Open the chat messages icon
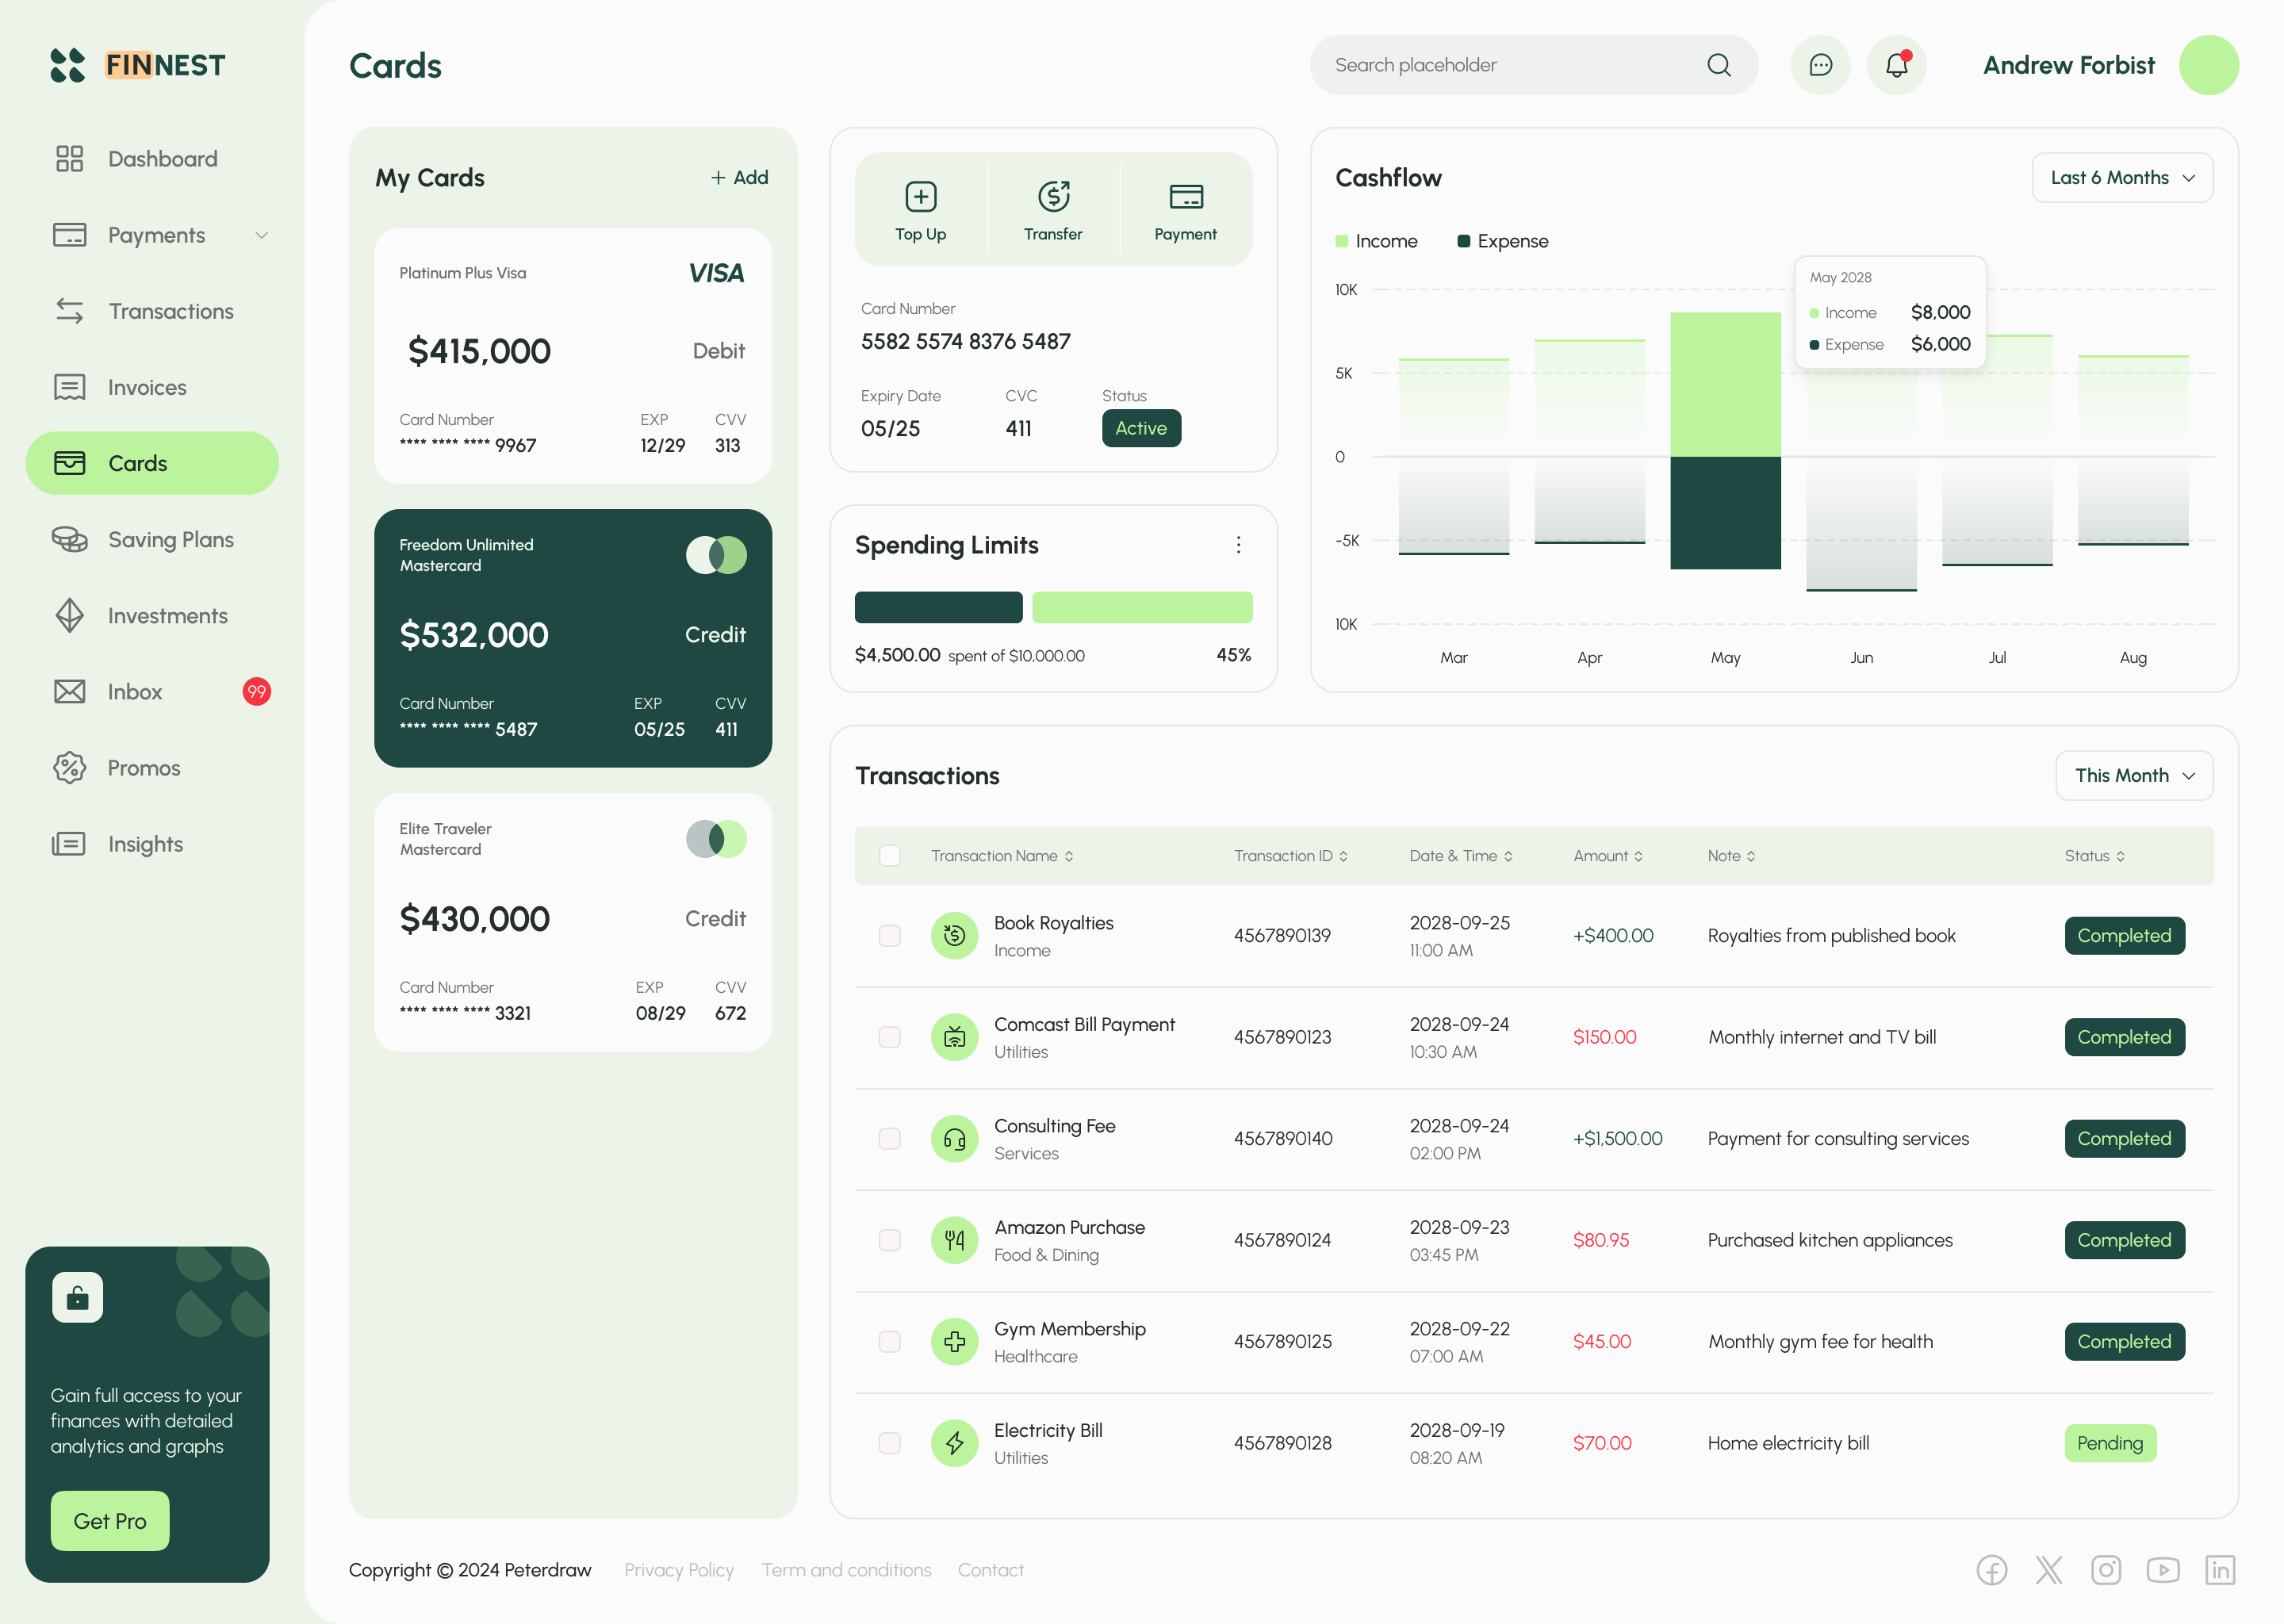Screen dimensions: 2284x1624 point(1820,65)
